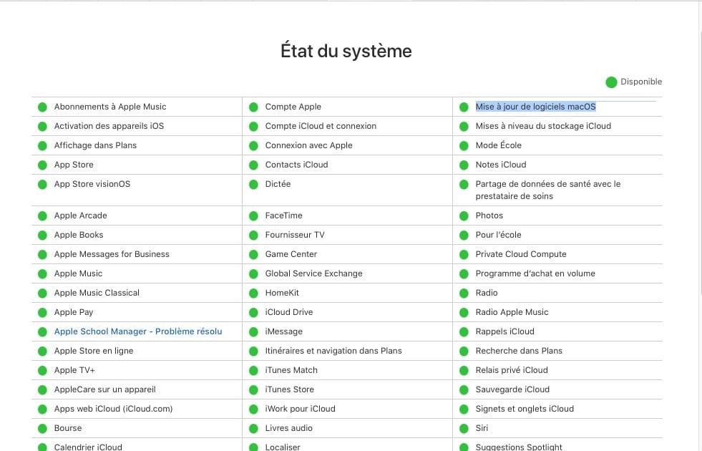Open the Apple School Manager - Problème résolu link
The image size is (702, 451).
coord(138,331)
